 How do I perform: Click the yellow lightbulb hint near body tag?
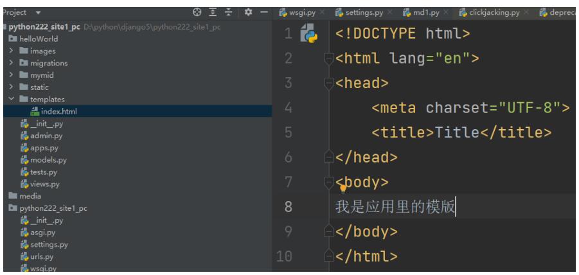(x=343, y=188)
